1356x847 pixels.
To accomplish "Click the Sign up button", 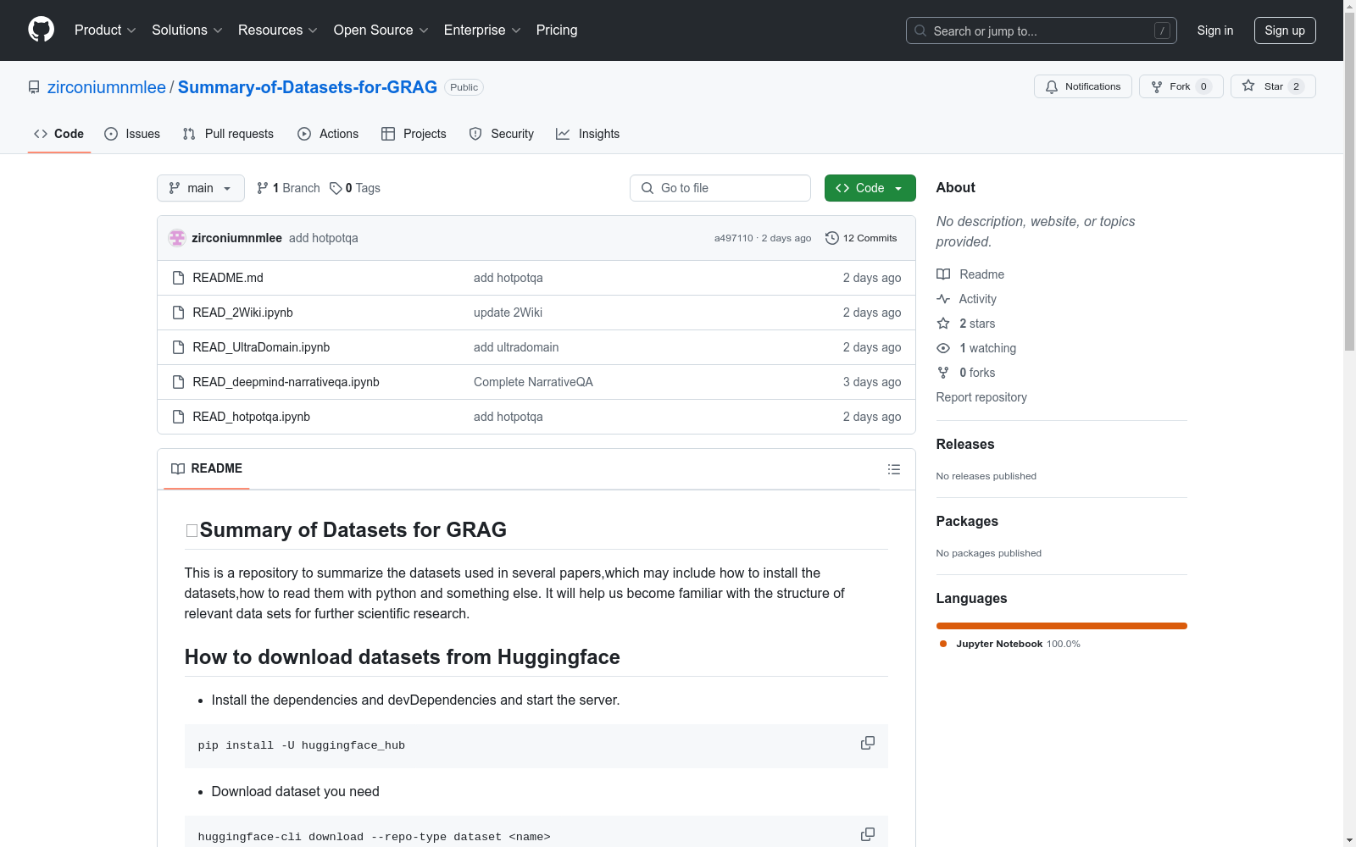I will [x=1285, y=30].
